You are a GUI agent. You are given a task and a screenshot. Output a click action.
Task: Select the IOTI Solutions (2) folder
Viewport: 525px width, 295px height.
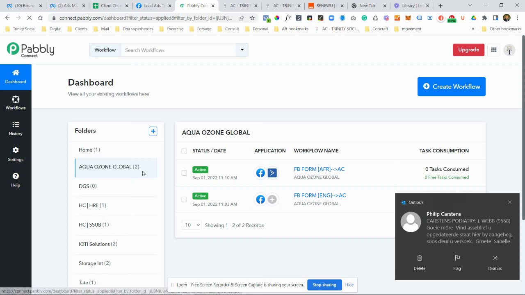coord(116,244)
